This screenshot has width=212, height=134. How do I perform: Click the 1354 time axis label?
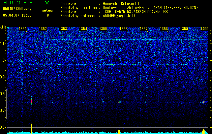point(83,29)
